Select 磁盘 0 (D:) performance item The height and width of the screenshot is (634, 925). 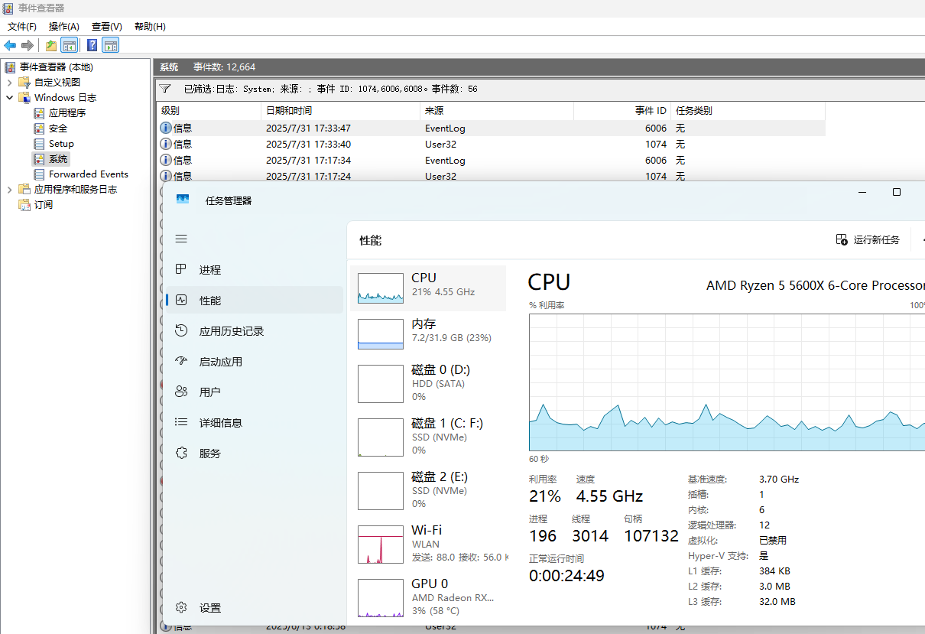click(428, 383)
